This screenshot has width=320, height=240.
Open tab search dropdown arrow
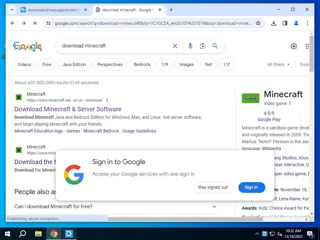pyautogui.click(x=12, y=10)
